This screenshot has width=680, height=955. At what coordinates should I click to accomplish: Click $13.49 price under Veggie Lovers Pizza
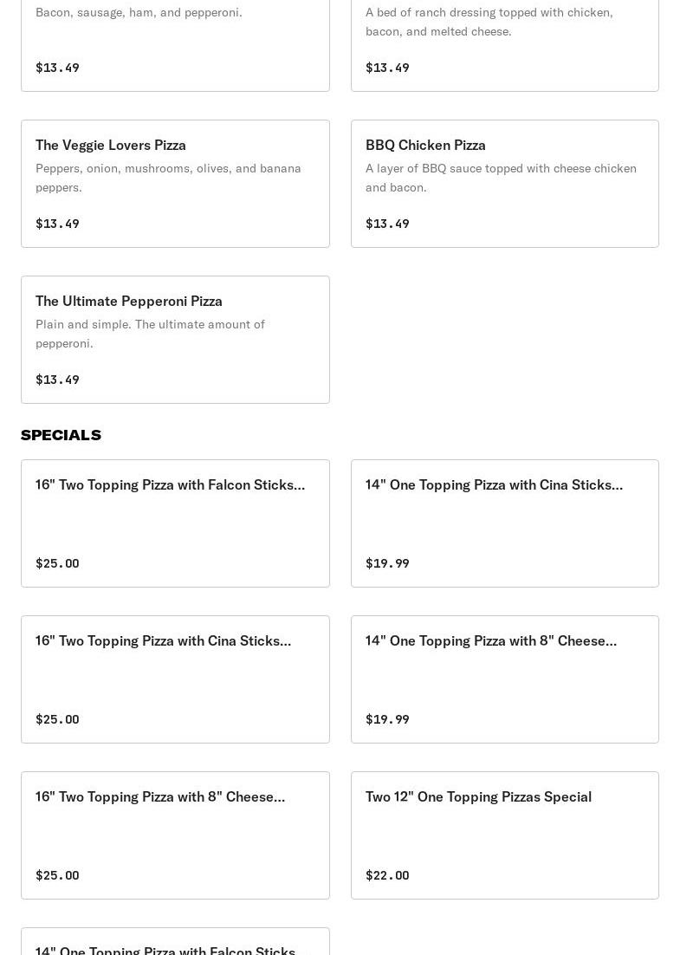click(57, 224)
